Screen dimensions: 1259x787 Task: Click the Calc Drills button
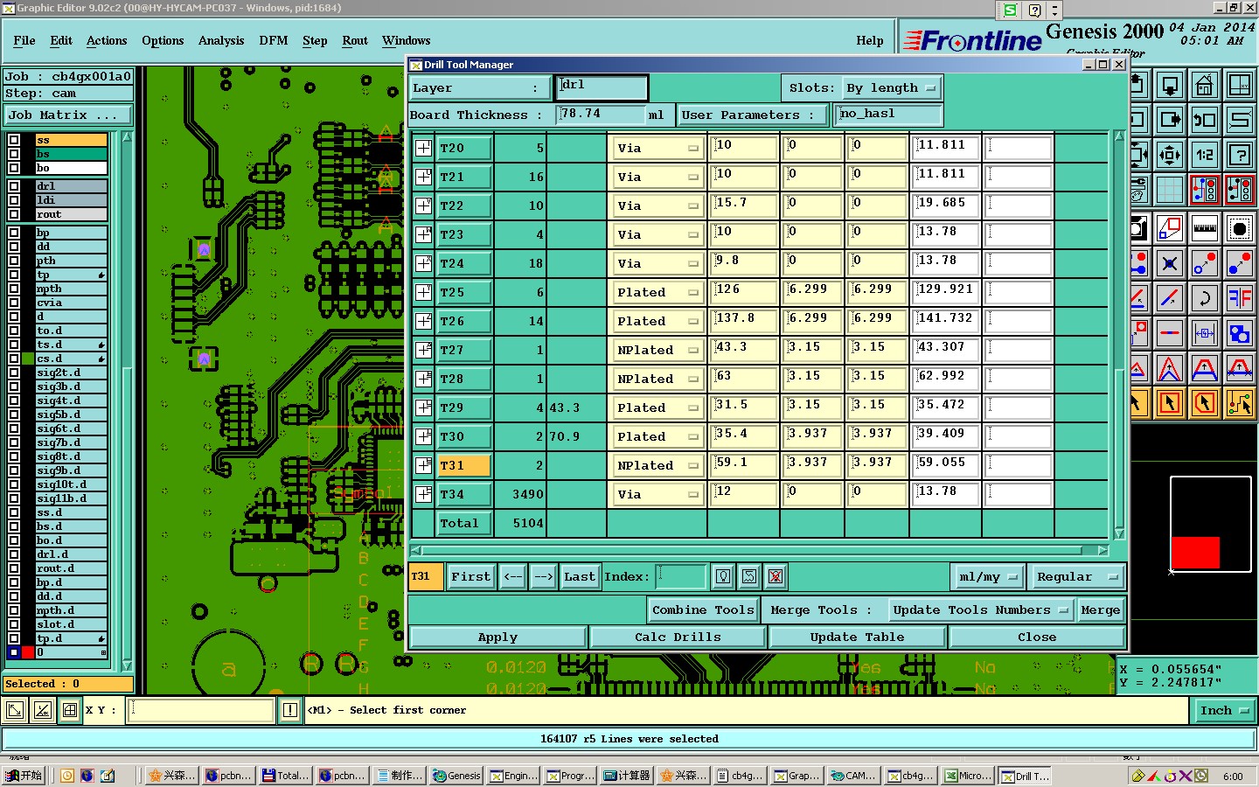tap(678, 637)
